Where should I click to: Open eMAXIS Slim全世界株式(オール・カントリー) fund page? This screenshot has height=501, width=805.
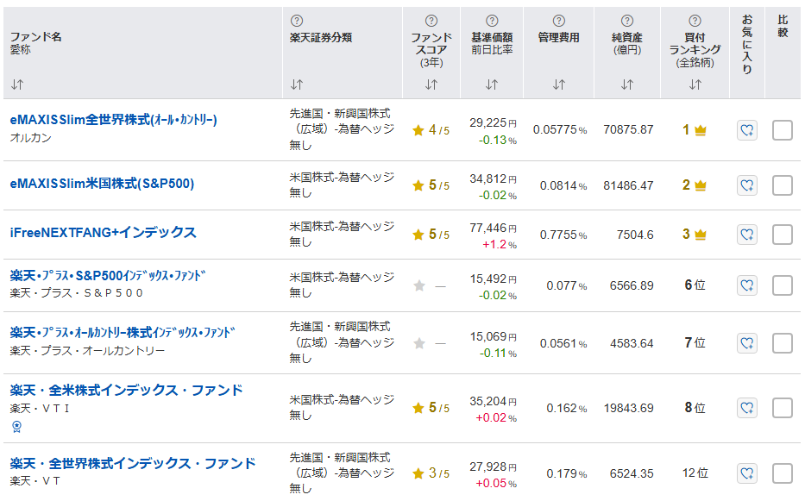(114, 120)
